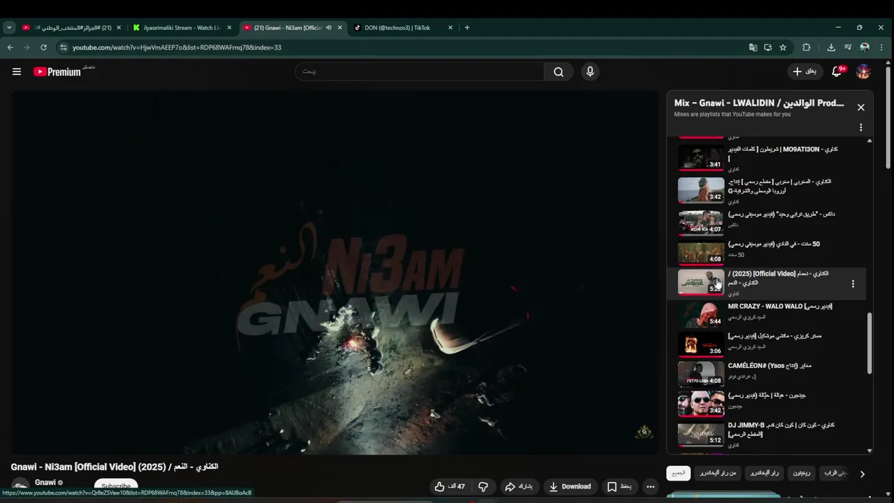Click the playlist panel scrollbar
Screen dimensions: 894x503
[870, 342]
